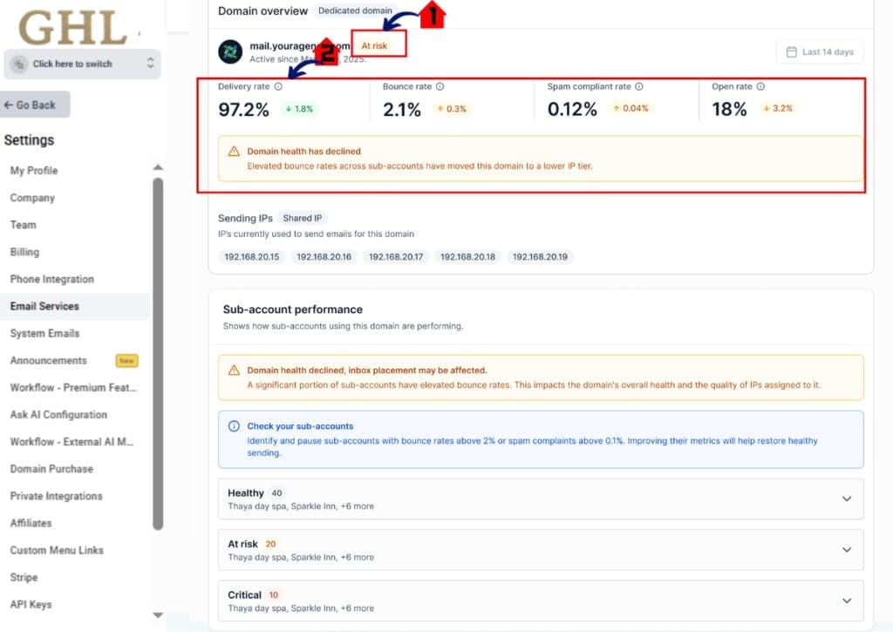Click the GHL logo
Viewport: 893px width, 632px height.
point(73,27)
